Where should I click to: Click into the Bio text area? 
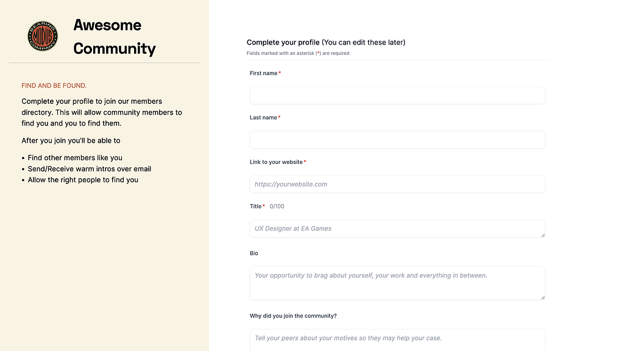397,283
